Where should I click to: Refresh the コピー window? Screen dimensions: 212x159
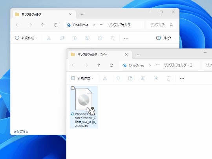click(x=111, y=65)
